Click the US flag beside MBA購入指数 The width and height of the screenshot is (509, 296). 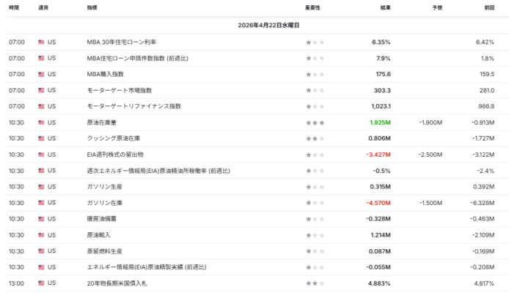[41, 74]
